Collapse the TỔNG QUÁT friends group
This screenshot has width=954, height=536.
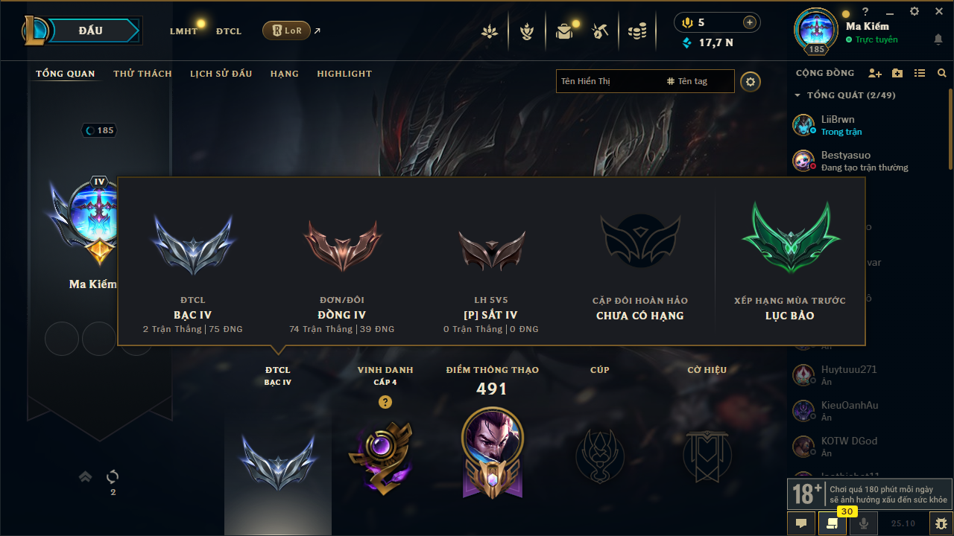click(x=797, y=95)
